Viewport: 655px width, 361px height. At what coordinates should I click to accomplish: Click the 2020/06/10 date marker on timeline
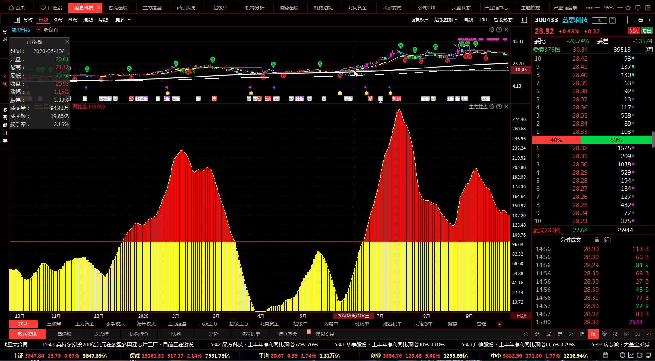tap(354, 316)
